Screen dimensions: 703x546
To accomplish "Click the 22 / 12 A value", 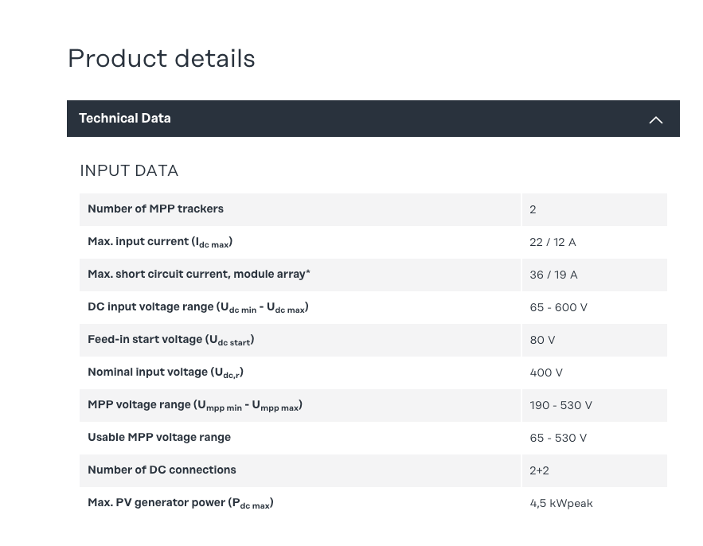I will (553, 242).
